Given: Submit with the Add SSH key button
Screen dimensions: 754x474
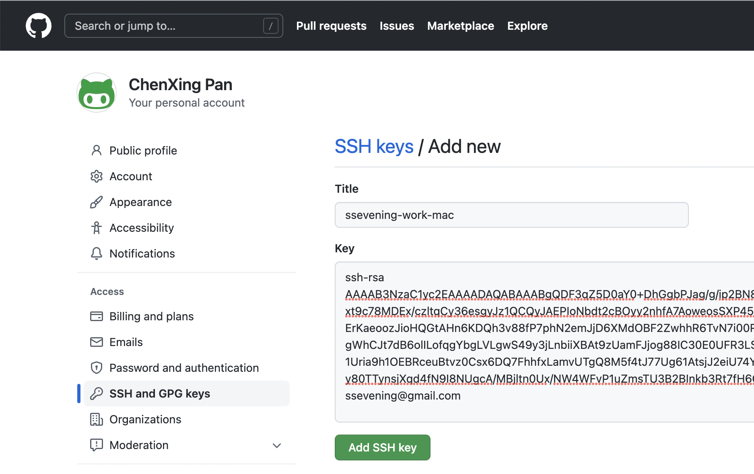Looking at the screenshot, I should [383, 447].
